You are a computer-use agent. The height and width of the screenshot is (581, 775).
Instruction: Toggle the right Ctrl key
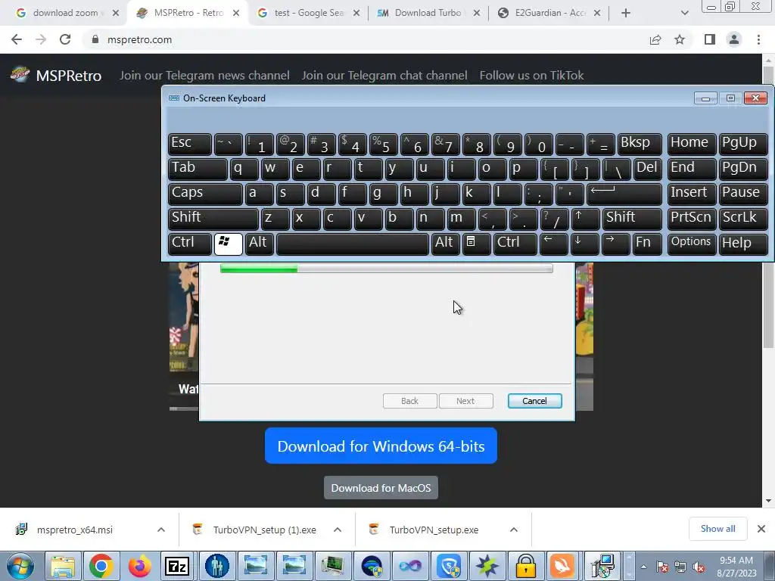[515, 243]
